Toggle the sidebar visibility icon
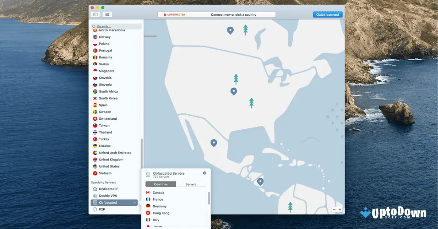 pyautogui.click(x=95, y=14)
